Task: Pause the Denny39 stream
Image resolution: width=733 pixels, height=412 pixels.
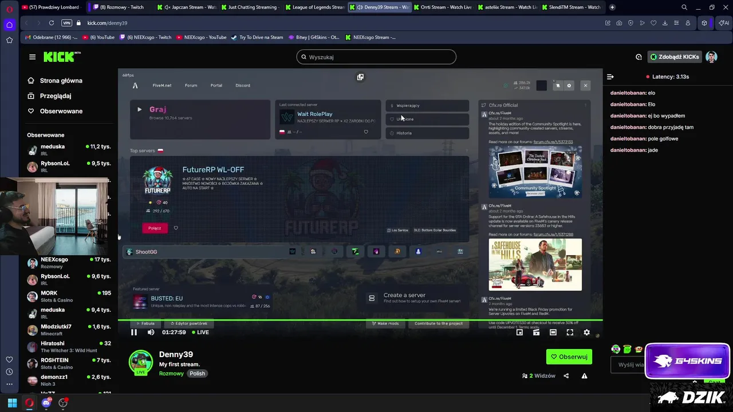Action: pyautogui.click(x=134, y=332)
